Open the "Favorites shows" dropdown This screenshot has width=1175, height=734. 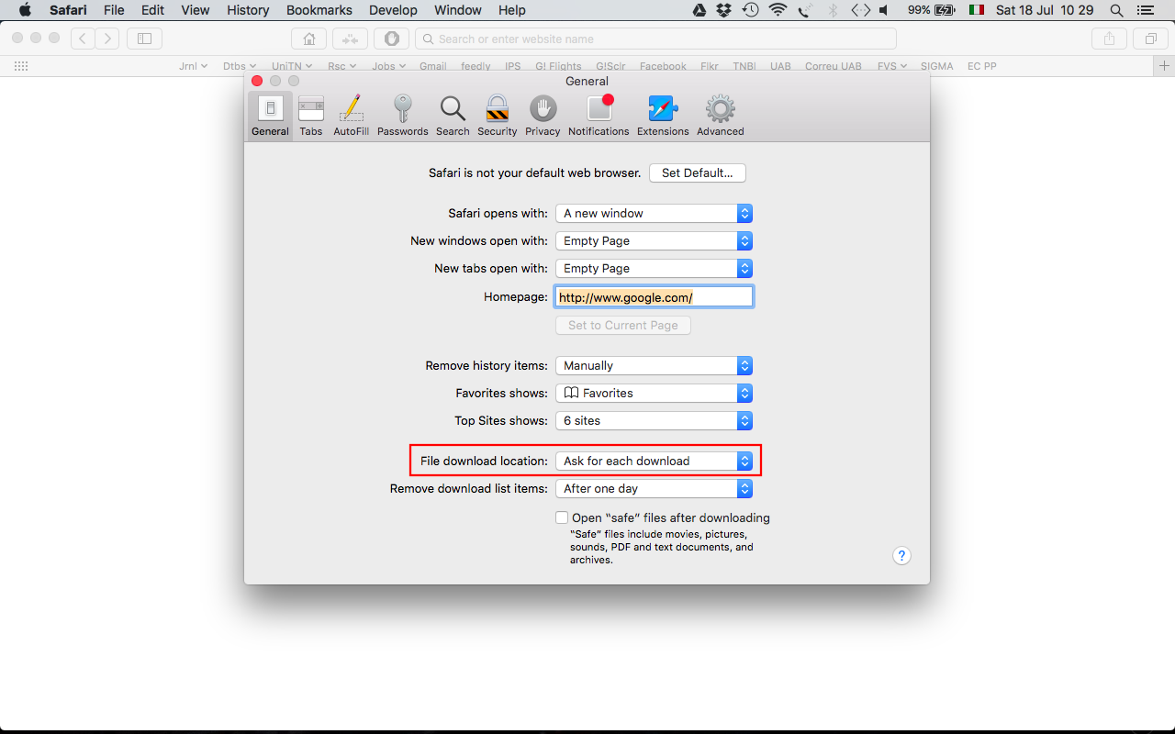click(x=655, y=393)
